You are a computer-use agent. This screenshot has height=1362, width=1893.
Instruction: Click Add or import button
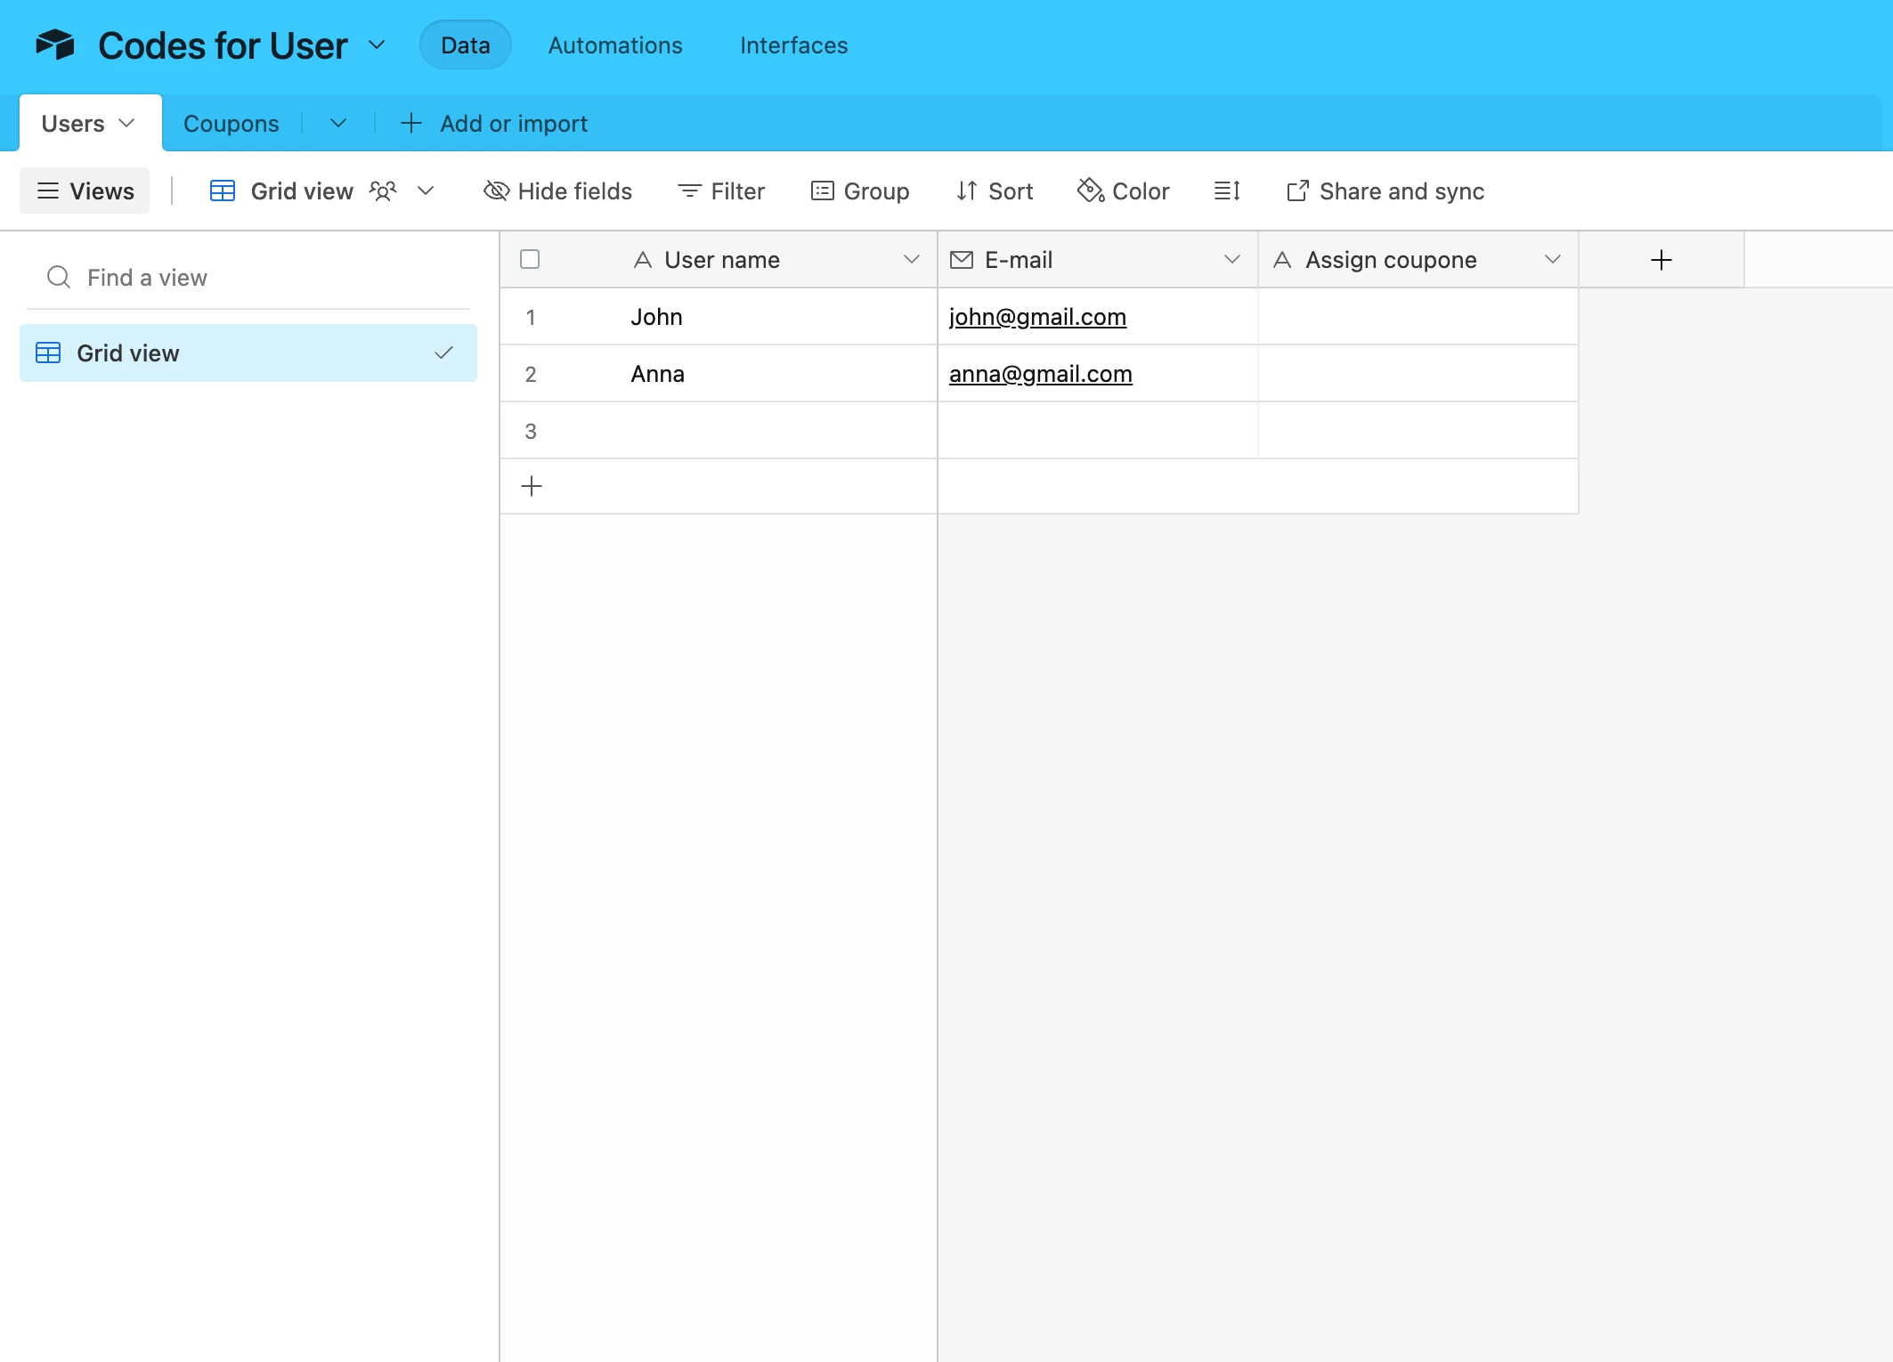[495, 124]
